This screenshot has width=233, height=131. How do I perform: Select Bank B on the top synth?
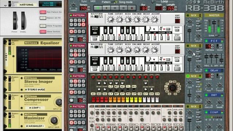[75, 32]
